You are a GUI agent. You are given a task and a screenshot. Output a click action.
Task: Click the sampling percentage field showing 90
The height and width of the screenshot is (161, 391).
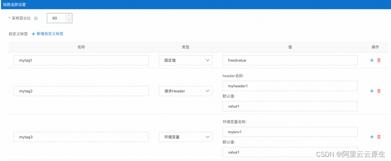pyautogui.click(x=56, y=18)
